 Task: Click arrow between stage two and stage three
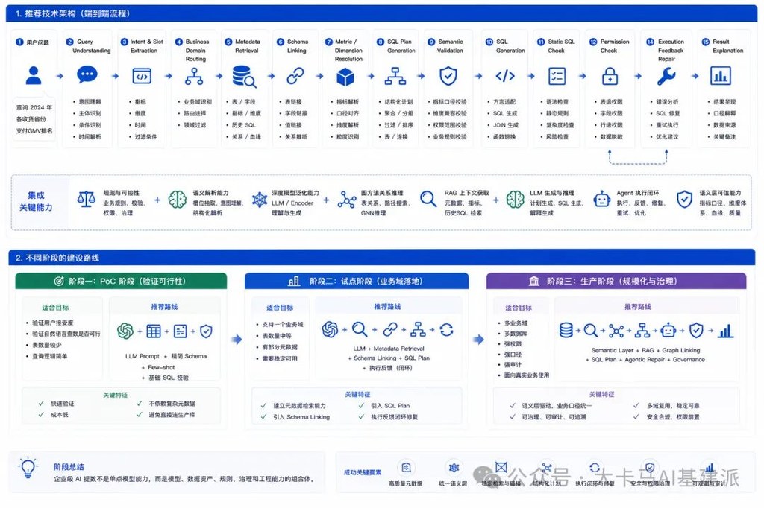(x=478, y=339)
